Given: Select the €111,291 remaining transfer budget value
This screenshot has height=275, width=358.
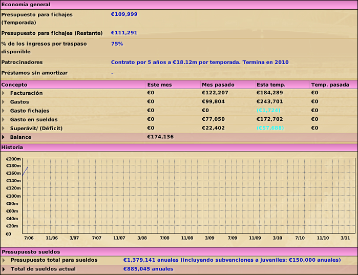Looking at the screenshot, I should click(x=124, y=33).
